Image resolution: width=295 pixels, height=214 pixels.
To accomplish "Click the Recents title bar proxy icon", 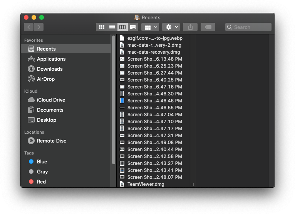I will pos(137,17).
